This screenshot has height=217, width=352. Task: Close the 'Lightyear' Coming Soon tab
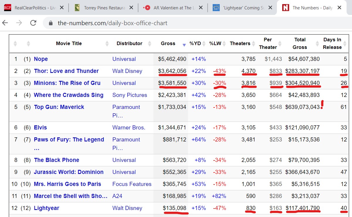[x=270, y=8]
